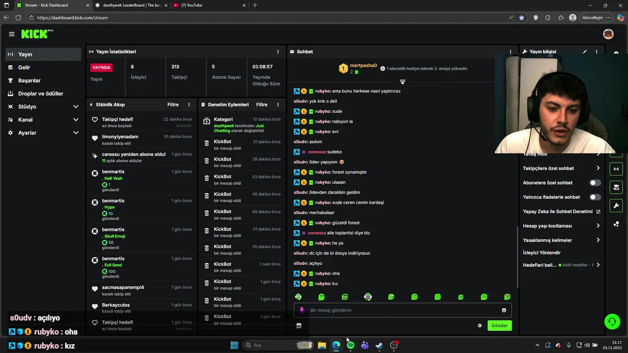Open Yasaklanmış kelimeler submenu
The width and height of the screenshot is (628, 353).
(x=562, y=240)
